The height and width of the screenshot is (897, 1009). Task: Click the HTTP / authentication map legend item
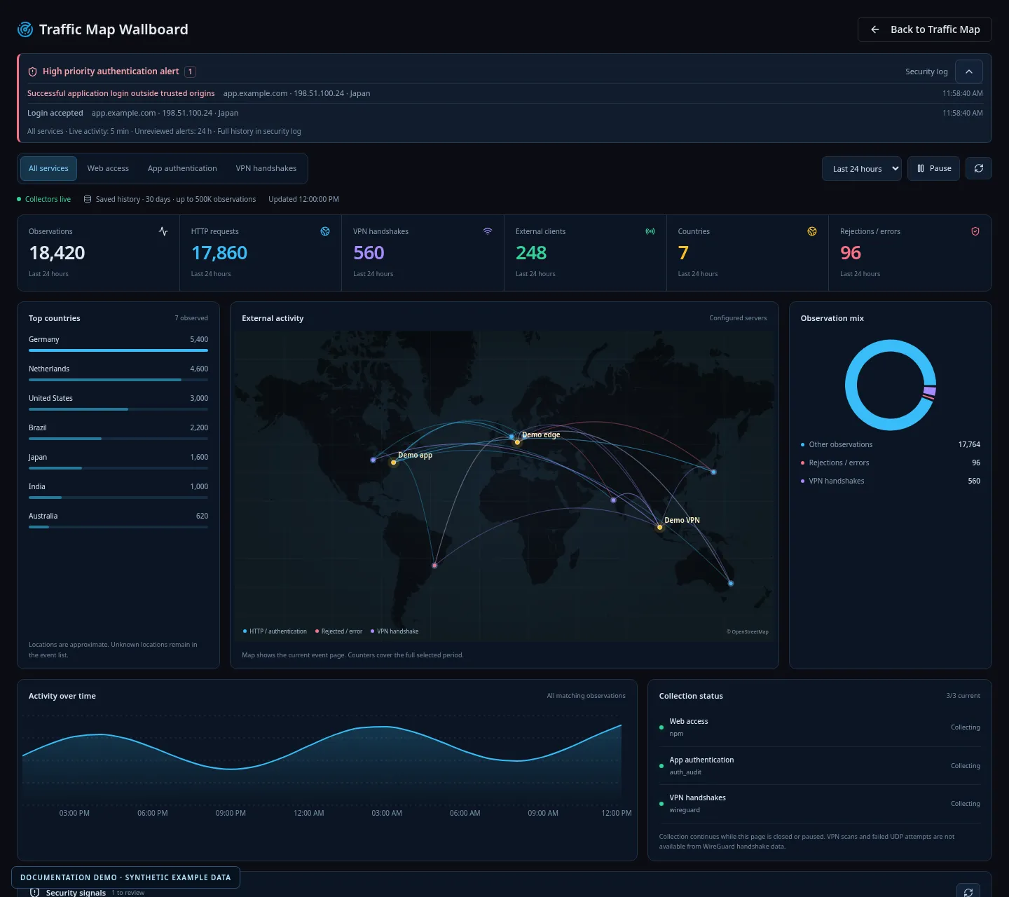pyautogui.click(x=275, y=631)
